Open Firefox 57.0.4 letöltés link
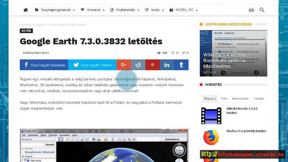This screenshot has height=162, width=288. coord(246,131)
